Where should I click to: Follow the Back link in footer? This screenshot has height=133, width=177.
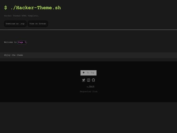point(90,86)
